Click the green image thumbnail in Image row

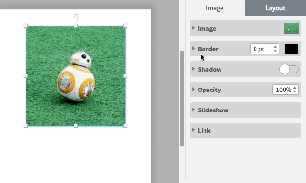(291, 28)
